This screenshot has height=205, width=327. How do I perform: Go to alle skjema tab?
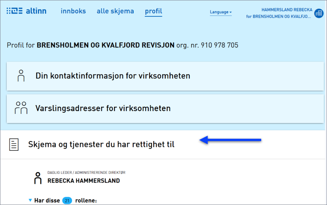point(115,11)
